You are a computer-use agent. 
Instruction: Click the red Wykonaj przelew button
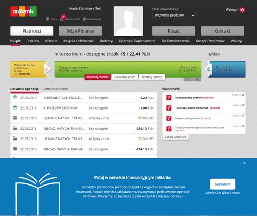coord(98,77)
